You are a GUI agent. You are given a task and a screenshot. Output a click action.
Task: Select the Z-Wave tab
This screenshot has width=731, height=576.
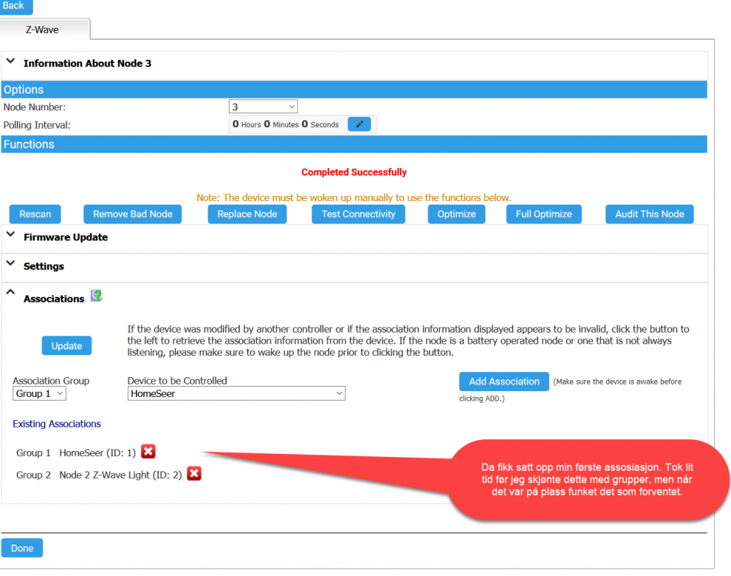pyautogui.click(x=42, y=30)
